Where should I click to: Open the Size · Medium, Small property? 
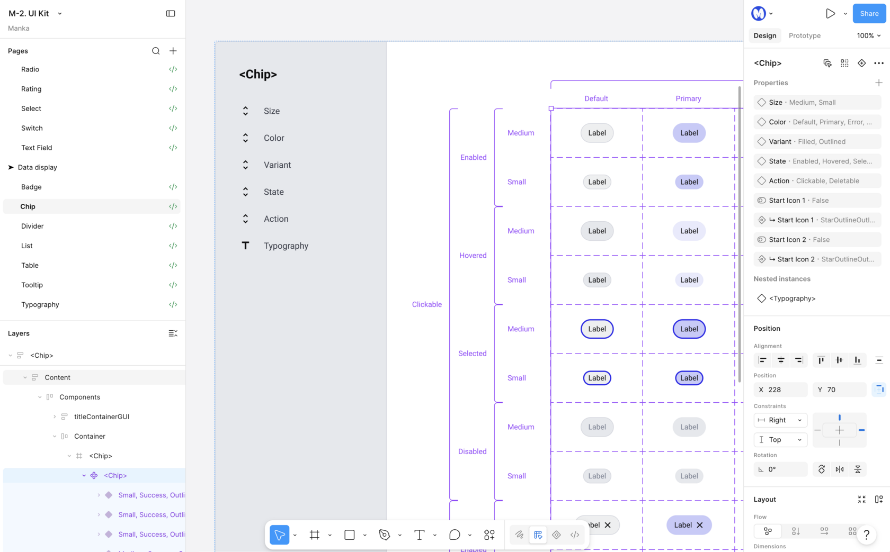pyautogui.click(x=817, y=103)
